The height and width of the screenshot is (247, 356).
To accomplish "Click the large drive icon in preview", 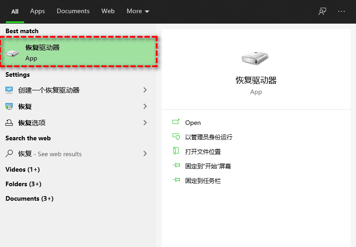I will (x=255, y=58).
